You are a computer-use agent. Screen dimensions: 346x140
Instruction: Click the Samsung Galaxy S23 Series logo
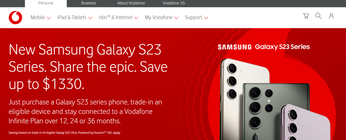[264, 47]
